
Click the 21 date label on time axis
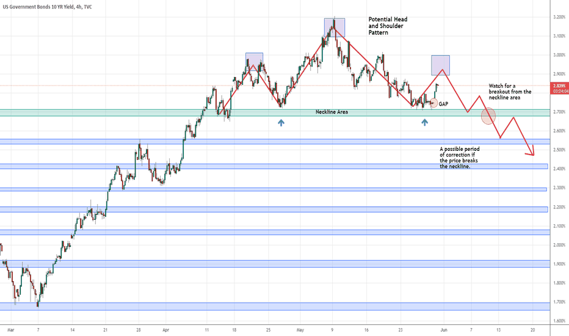coord(106,330)
